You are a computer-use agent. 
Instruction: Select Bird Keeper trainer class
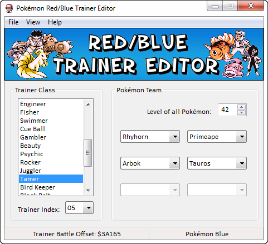tap(51, 187)
